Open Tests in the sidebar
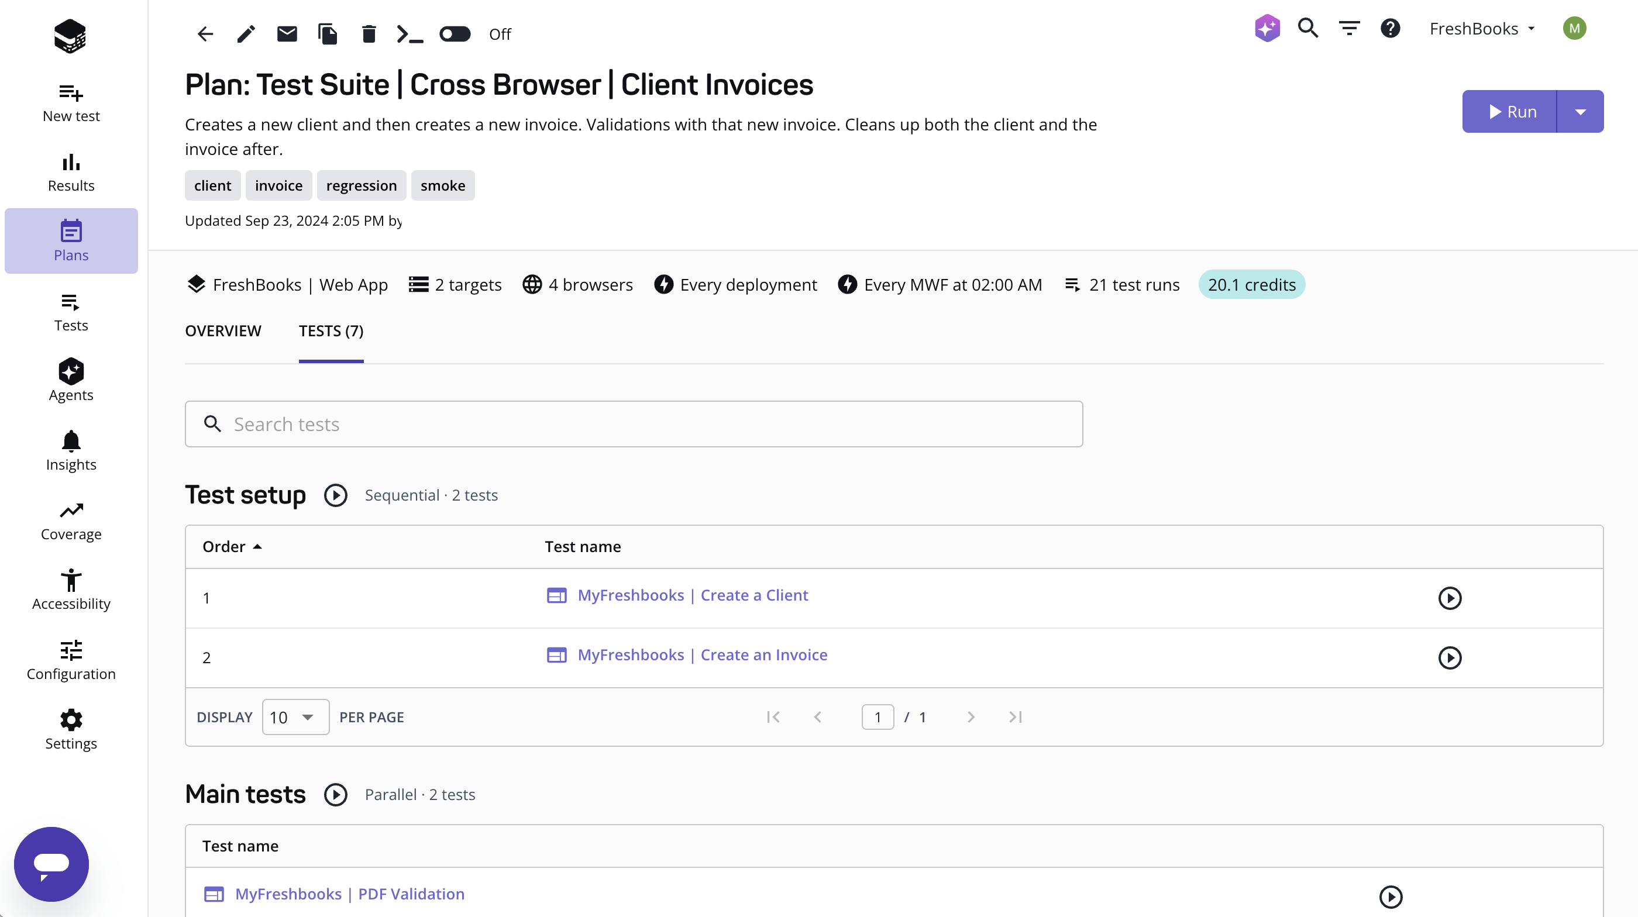The width and height of the screenshot is (1638, 917). (x=71, y=313)
